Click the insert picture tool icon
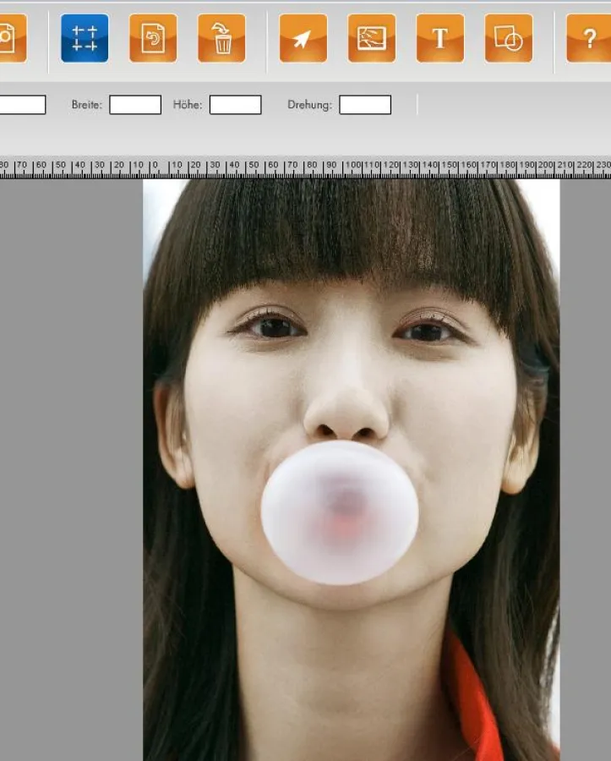 (x=372, y=38)
